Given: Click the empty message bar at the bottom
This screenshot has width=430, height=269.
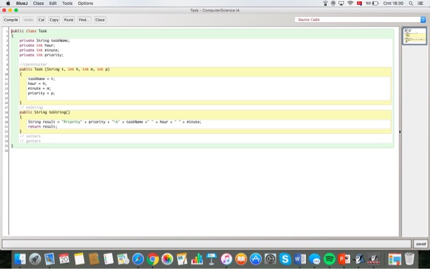Looking at the screenshot, I should pyautogui.click(x=207, y=244).
